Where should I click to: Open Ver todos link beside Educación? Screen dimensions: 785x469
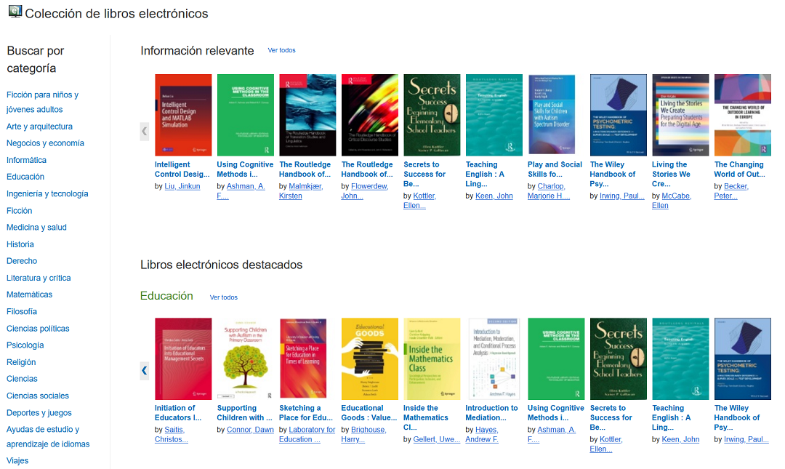pyautogui.click(x=223, y=297)
